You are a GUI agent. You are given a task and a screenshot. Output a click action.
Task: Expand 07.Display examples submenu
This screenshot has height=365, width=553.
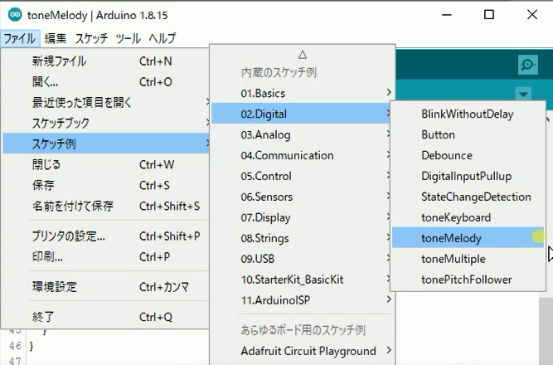(301, 217)
